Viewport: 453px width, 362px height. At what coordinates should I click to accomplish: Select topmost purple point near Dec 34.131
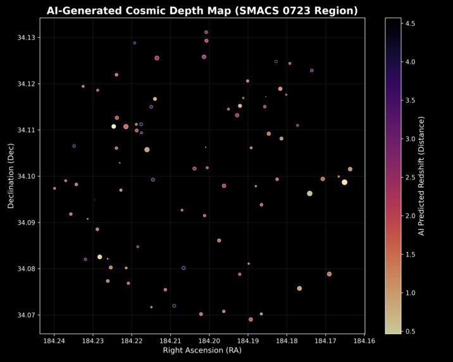pyautogui.click(x=206, y=32)
